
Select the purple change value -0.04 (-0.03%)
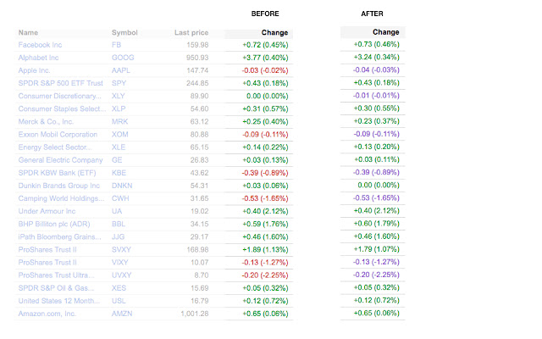[x=376, y=69]
